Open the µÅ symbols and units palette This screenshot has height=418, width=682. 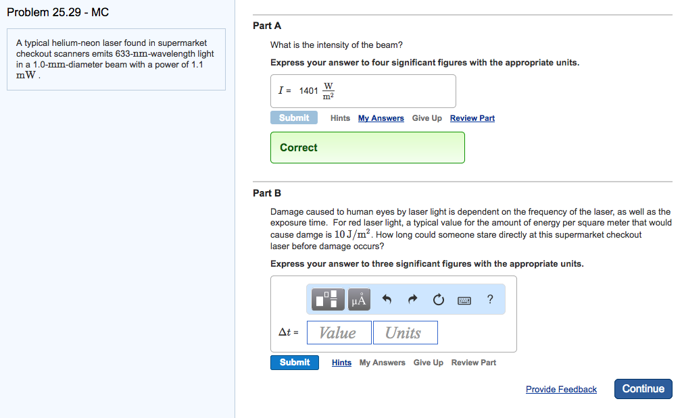[x=359, y=299]
